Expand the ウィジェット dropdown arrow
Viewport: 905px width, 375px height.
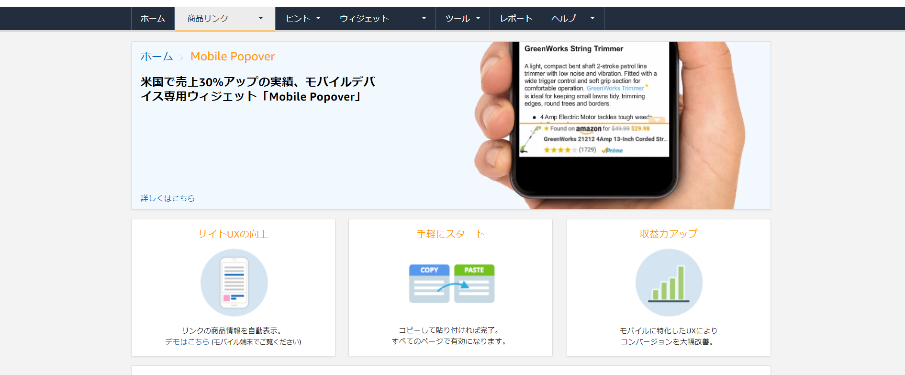coord(424,18)
